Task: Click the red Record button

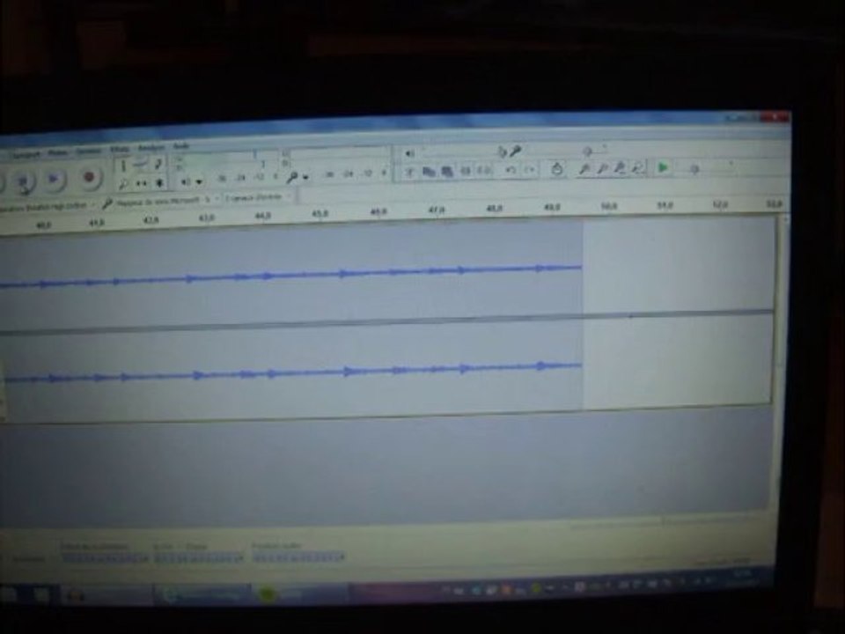Action: coord(89,177)
